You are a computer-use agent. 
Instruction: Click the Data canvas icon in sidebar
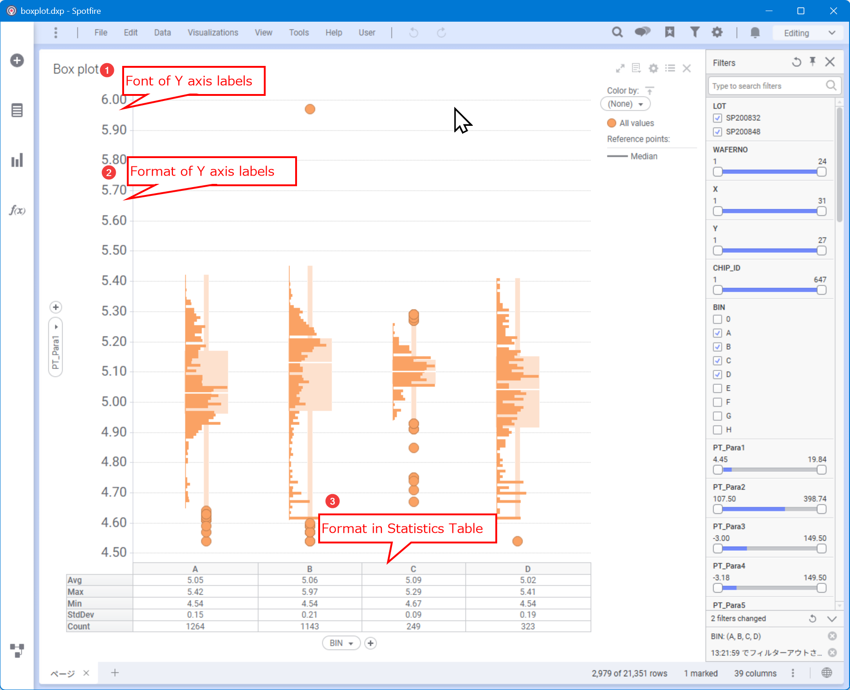coord(17,650)
